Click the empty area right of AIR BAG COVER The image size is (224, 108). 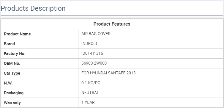[x=166, y=34]
